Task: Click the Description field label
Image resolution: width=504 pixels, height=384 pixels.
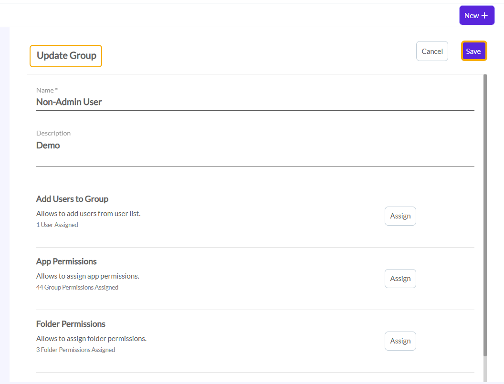Action: [53, 133]
